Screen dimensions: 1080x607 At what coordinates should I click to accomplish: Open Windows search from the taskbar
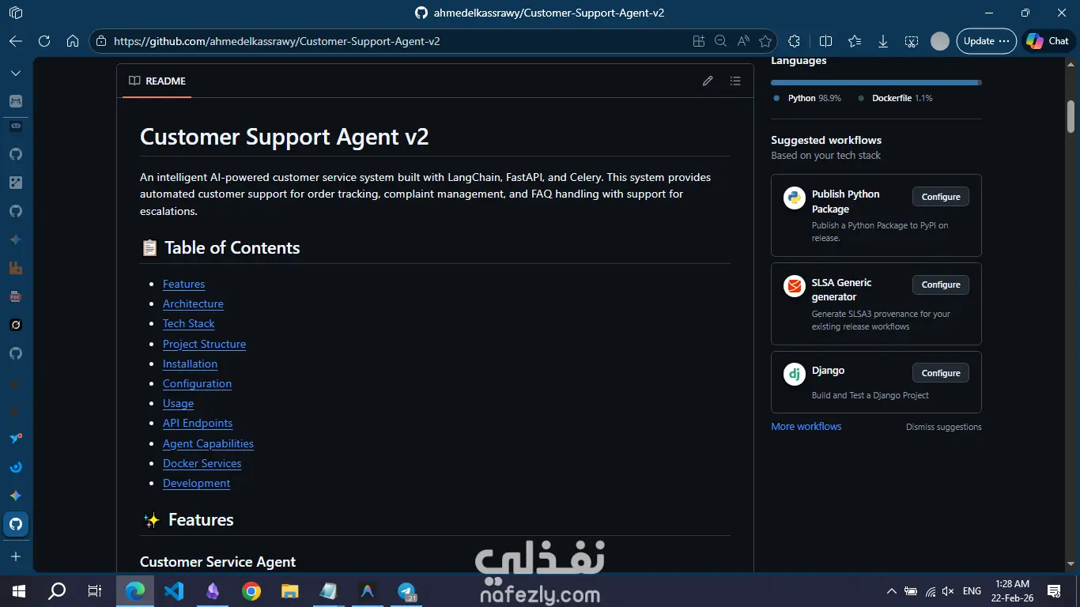(57, 590)
